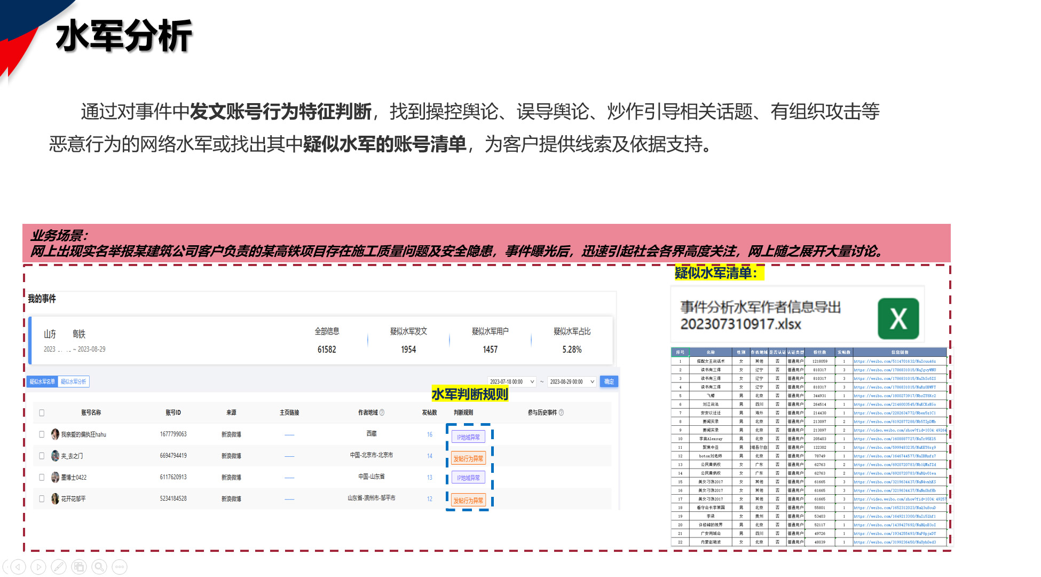The height and width of the screenshot is (577, 1041).
Task: Go to previous slide with the left arrow
Action: 18,566
